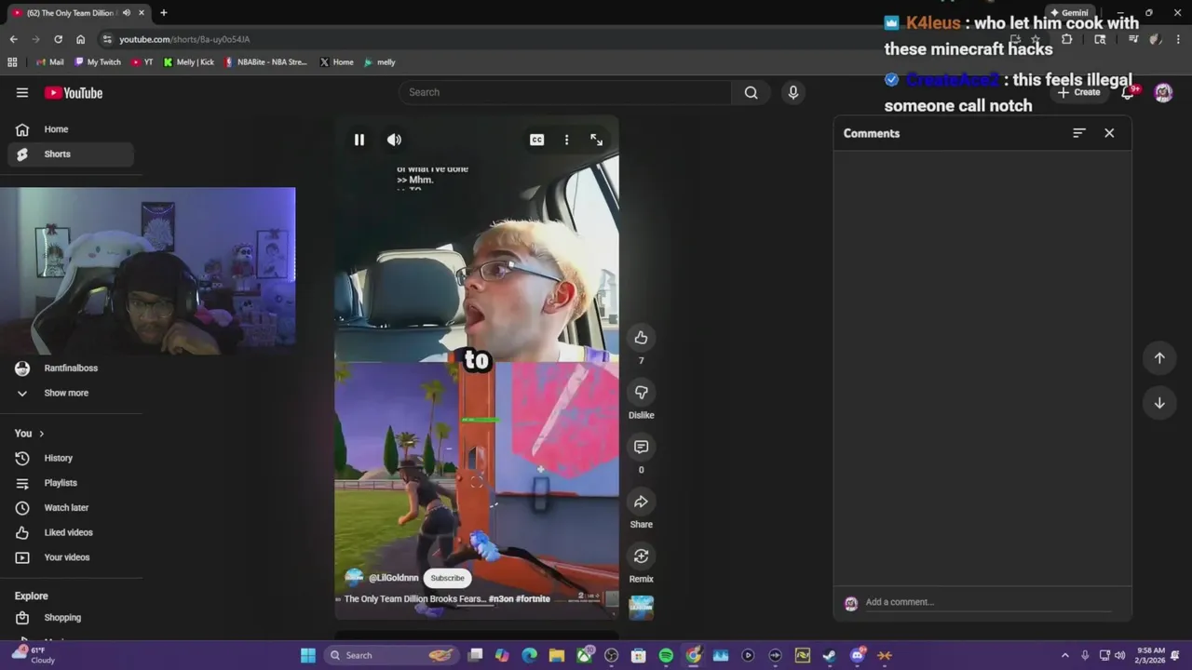Screen dimensions: 1192x670
Task: Dislike this Short
Action: (x=641, y=393)
